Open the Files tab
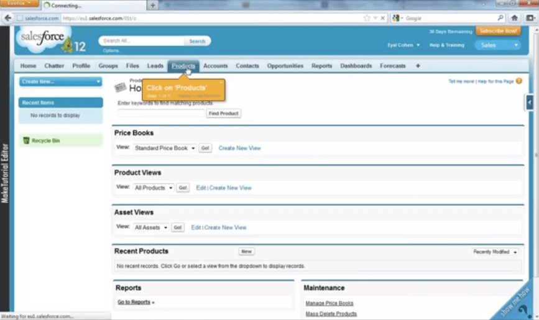The width and height of the screenshot is (539, 320). pos(132,66)
